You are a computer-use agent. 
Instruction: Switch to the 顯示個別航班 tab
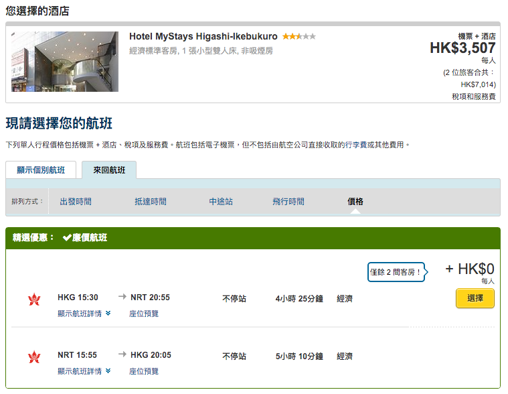tap(41, 170)
